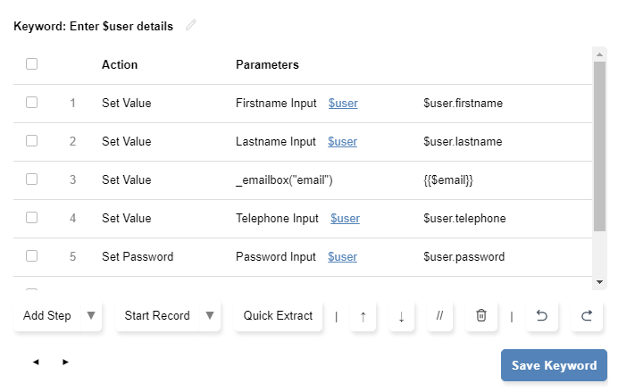
Task: Move selected step down with arrow icon
Action: [x=401, y=316]
